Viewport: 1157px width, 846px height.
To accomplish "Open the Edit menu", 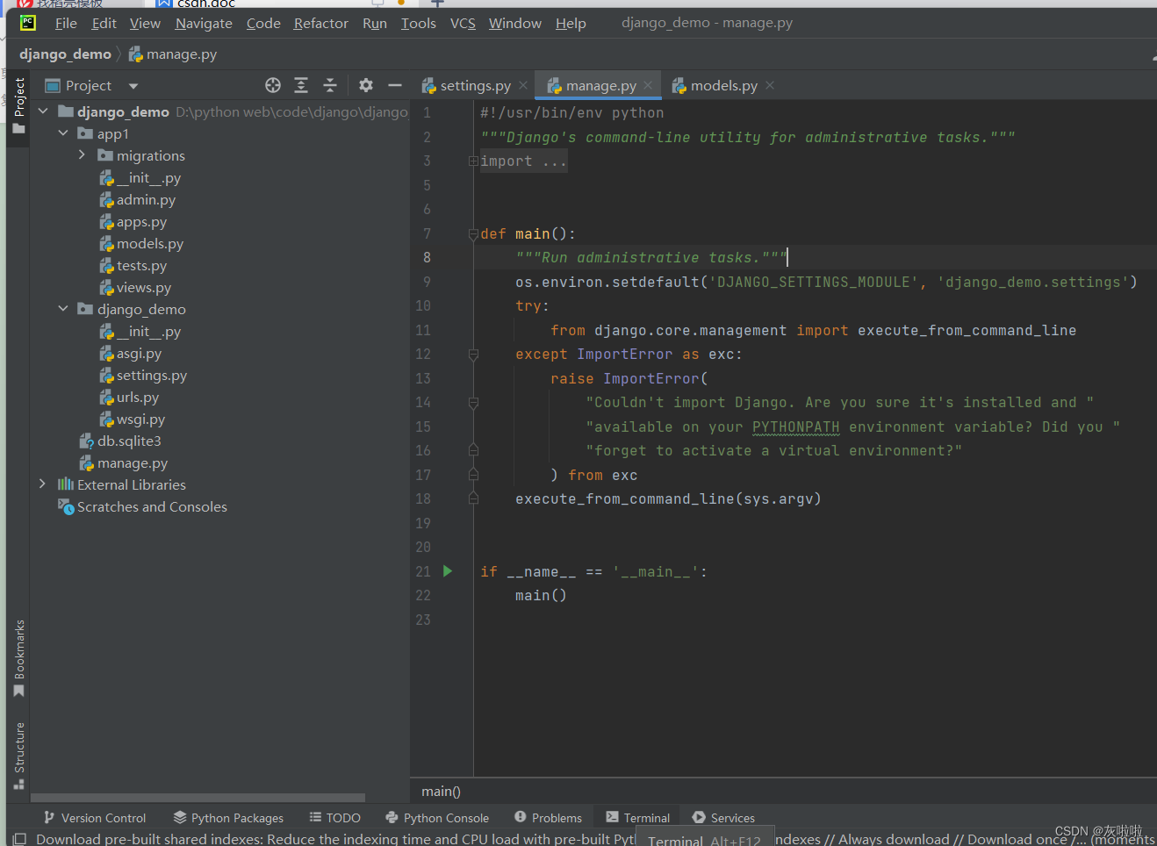I will point(104,24).
